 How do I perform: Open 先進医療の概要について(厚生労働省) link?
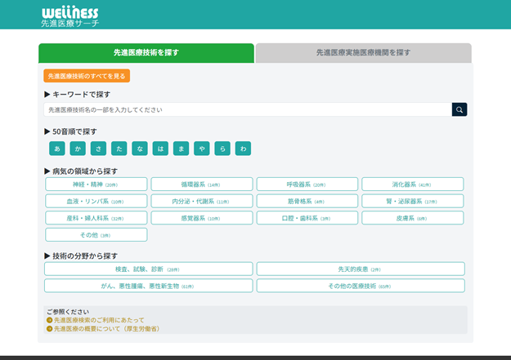point(108,329)
